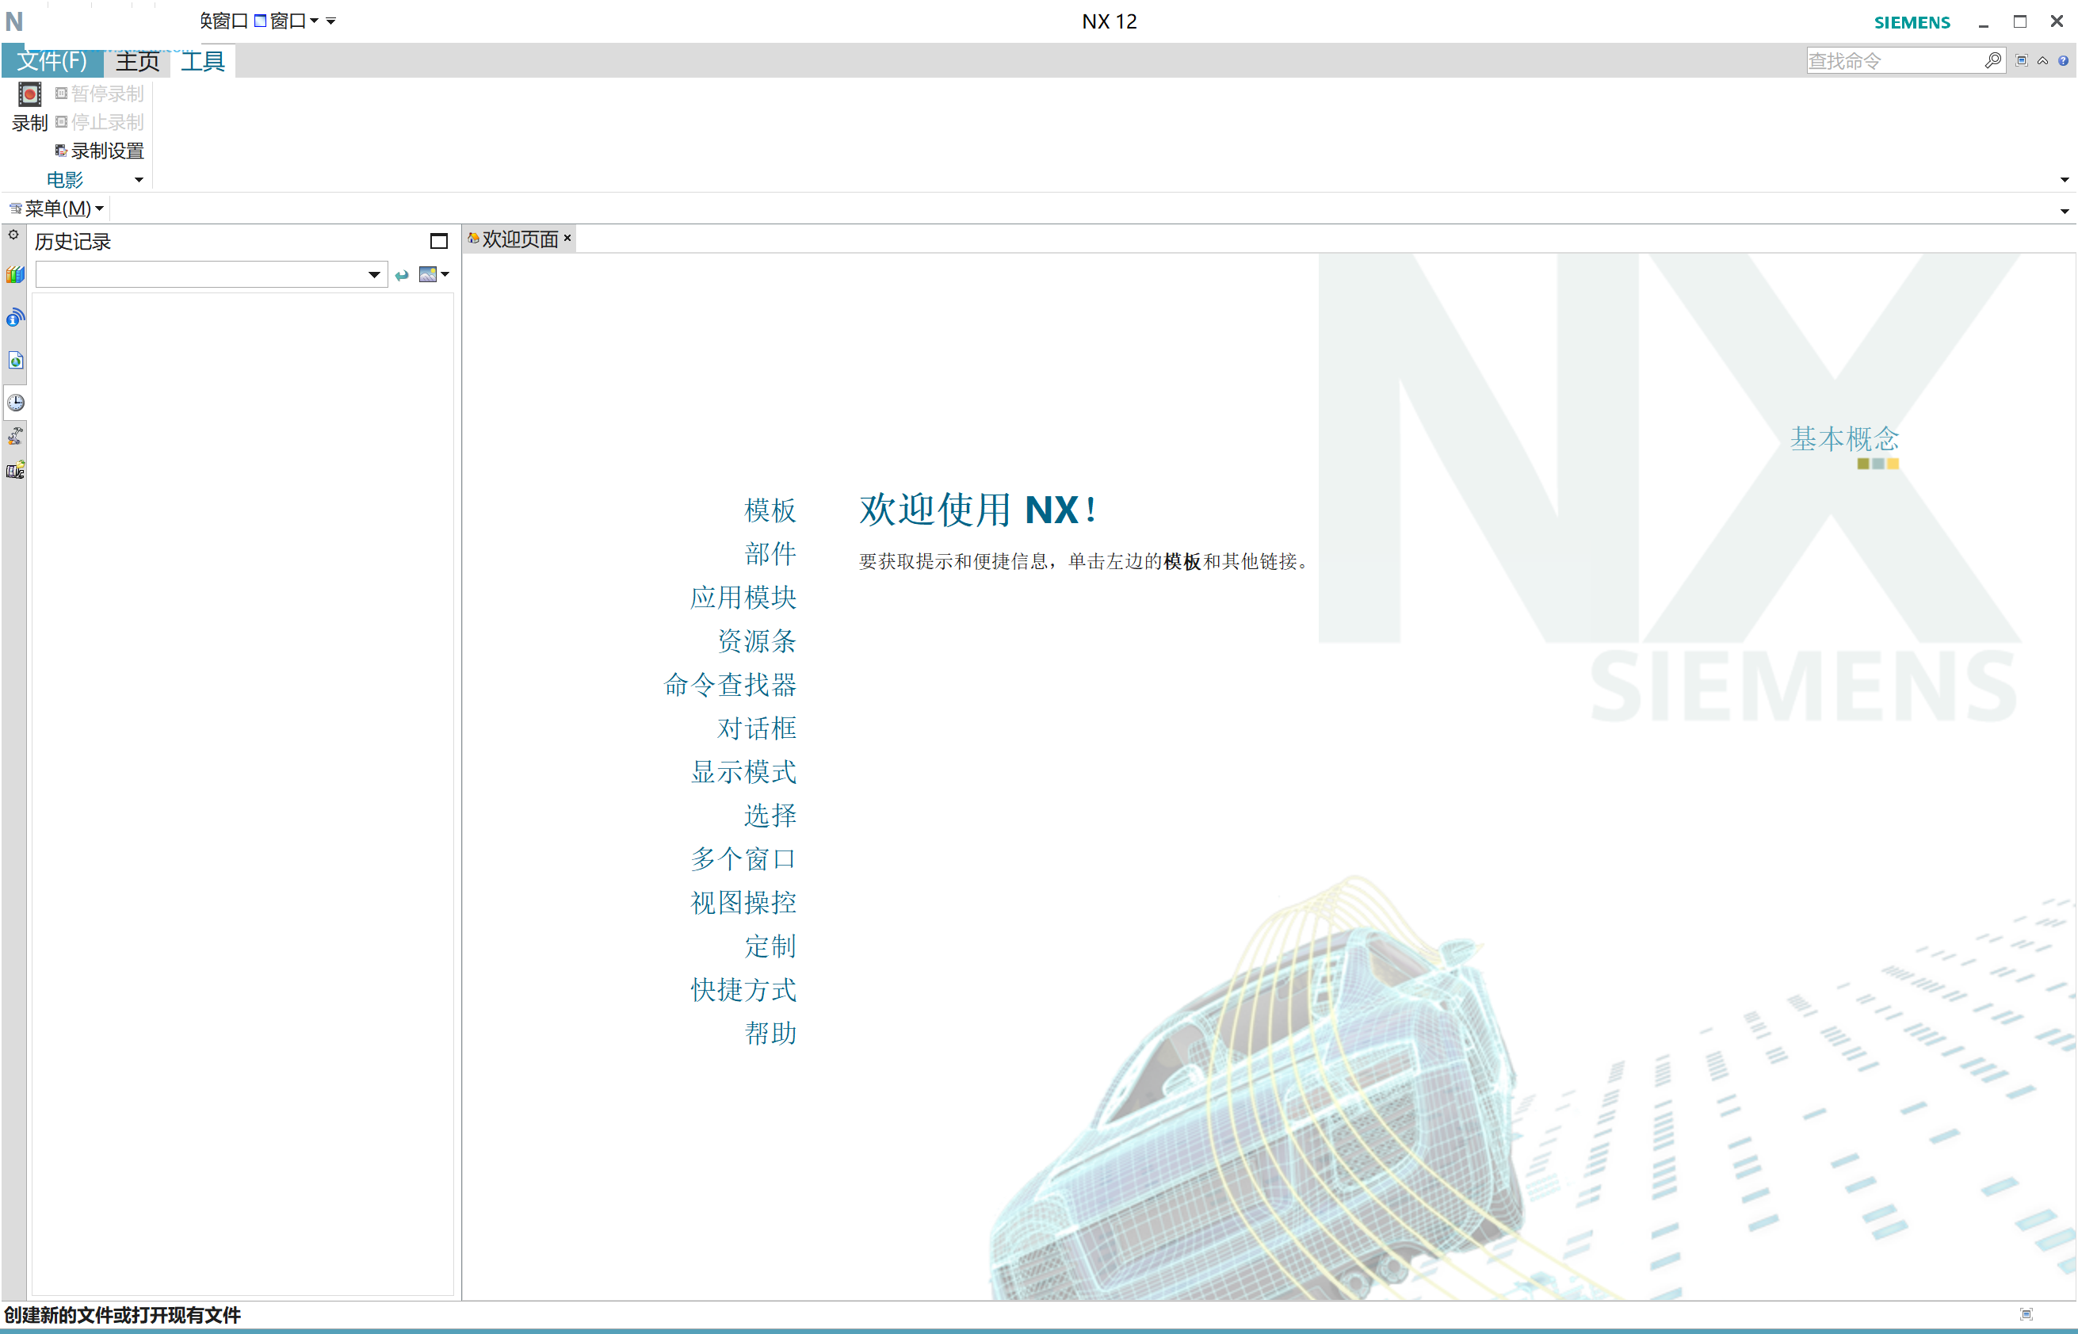The image size is (2078, 1334).
Task: Open the robot process sidebar tab
Action: click(16, 436)
